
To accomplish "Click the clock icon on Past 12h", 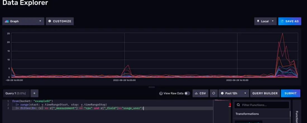I will [x=222, y=94].
